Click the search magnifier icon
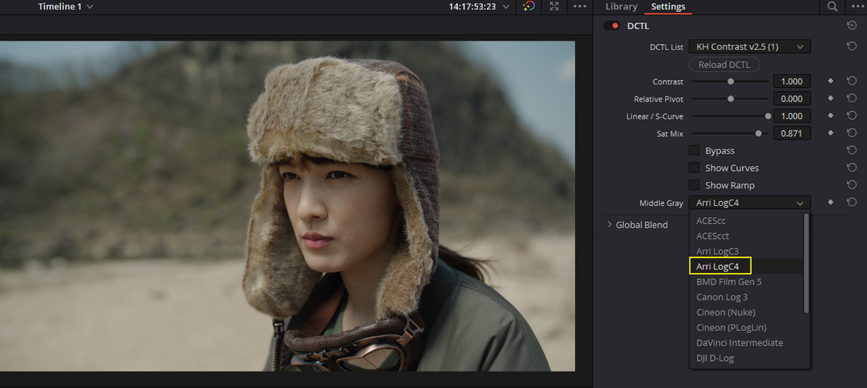This screenshot has height=388, width=867. coord(832,7)
